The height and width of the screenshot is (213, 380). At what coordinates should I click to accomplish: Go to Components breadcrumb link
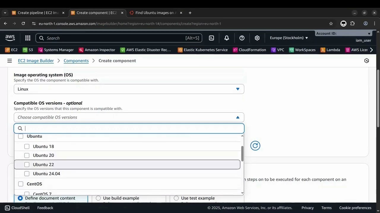76,61
